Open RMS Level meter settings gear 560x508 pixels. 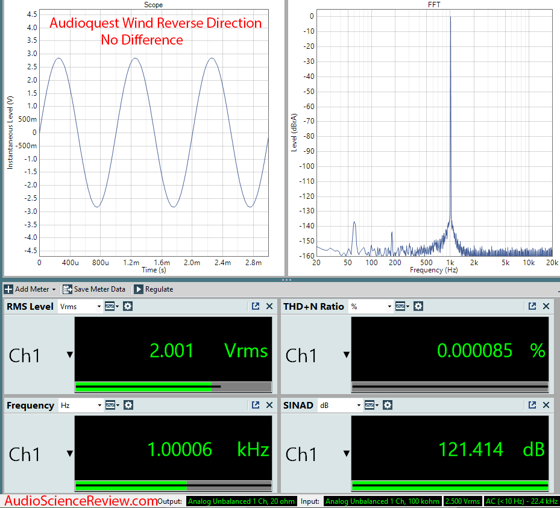128,306
